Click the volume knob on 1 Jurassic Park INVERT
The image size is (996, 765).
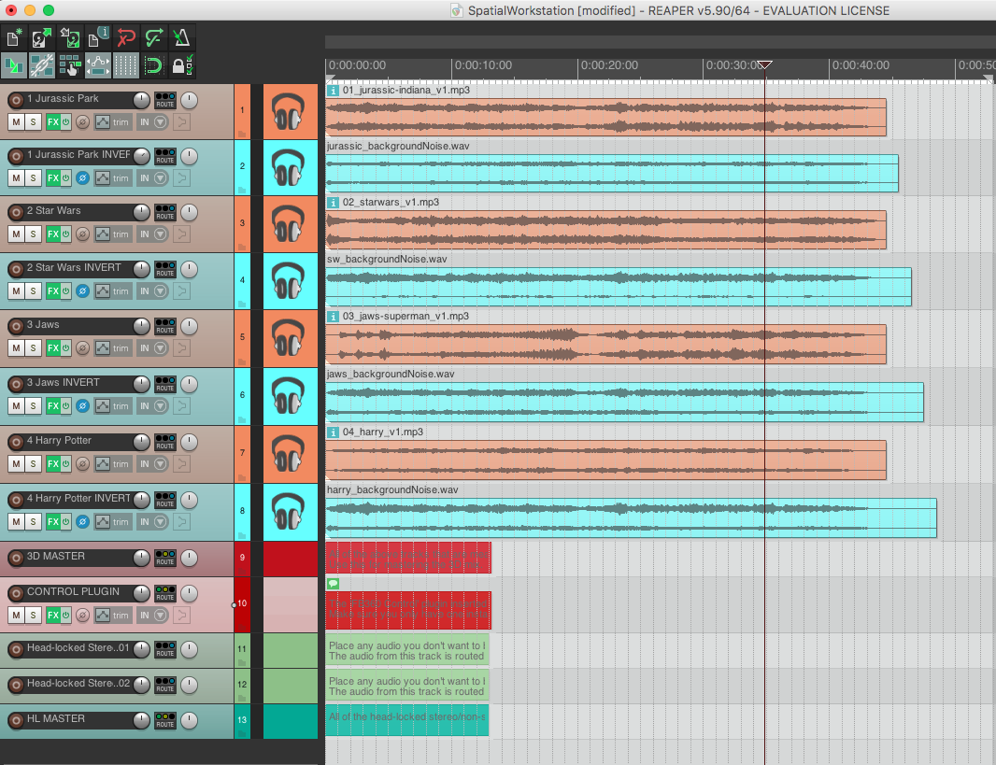point(141,155)
